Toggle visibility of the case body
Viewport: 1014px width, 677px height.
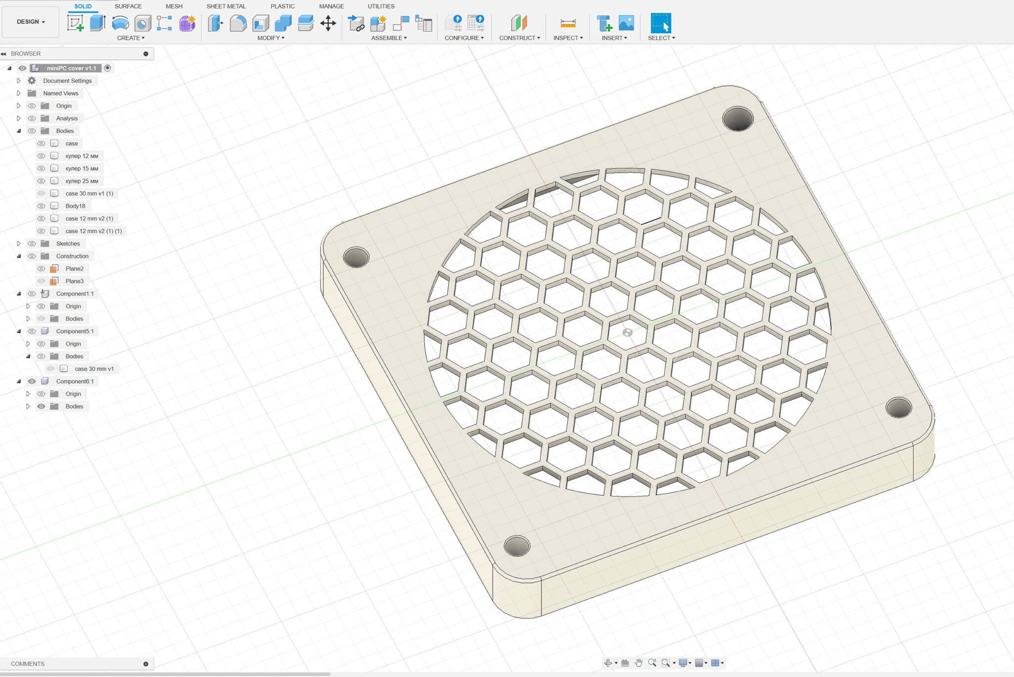pos(41,143)
